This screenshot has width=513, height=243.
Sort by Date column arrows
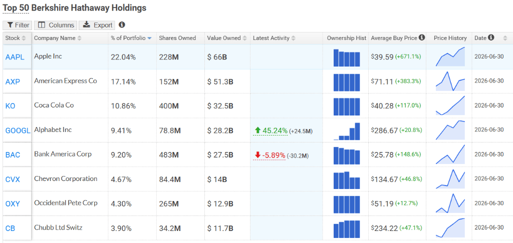click(x=505, y=38)
